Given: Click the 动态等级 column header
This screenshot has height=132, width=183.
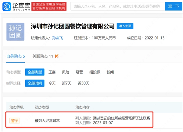Looking at the screenshot, I should pyautogui.click(x=16, y=107).
